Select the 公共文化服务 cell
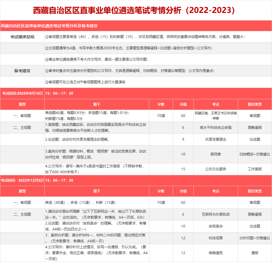This screenshot has height=262, width=272. pos(216,169)
